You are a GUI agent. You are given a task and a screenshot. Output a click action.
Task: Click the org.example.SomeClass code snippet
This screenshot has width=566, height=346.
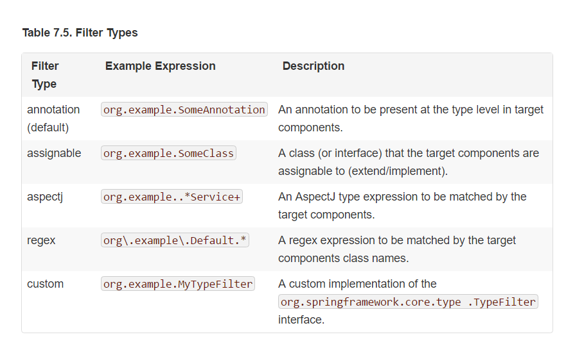[168, 153]
